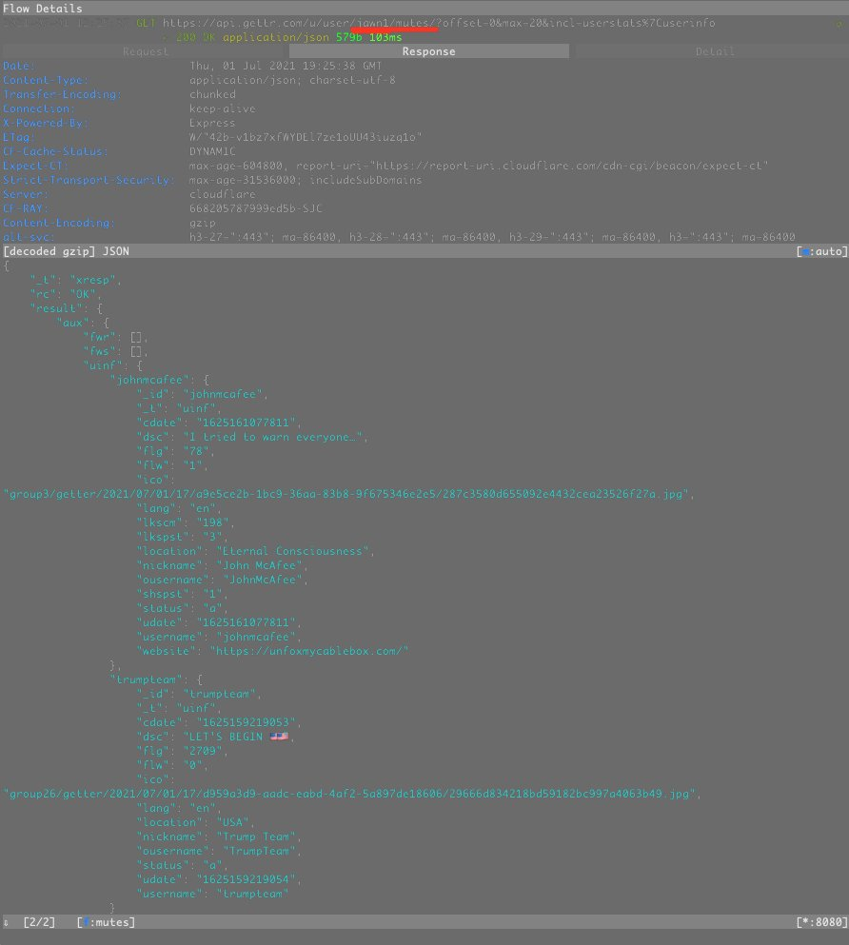Screen dimensions: 849x945
Task: Click the CF-RAY header value
Action: coord(255,208)
